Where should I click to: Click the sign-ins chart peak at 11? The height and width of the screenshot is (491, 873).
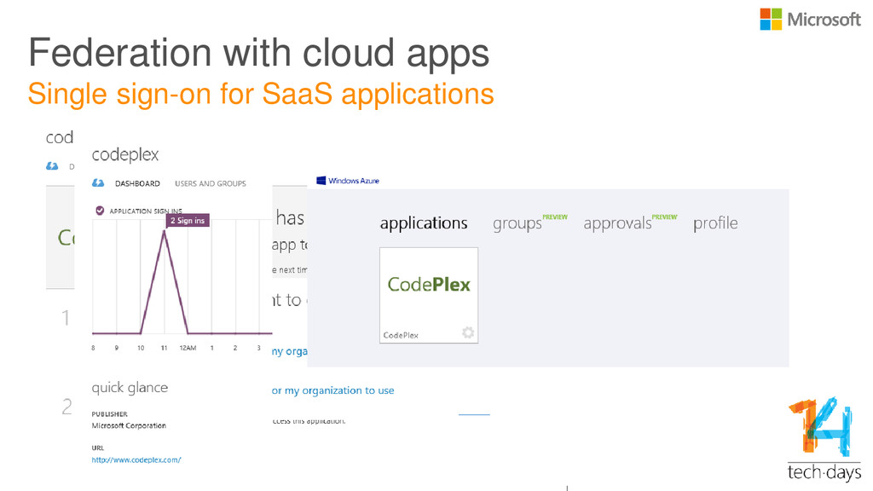pos(165,232)
